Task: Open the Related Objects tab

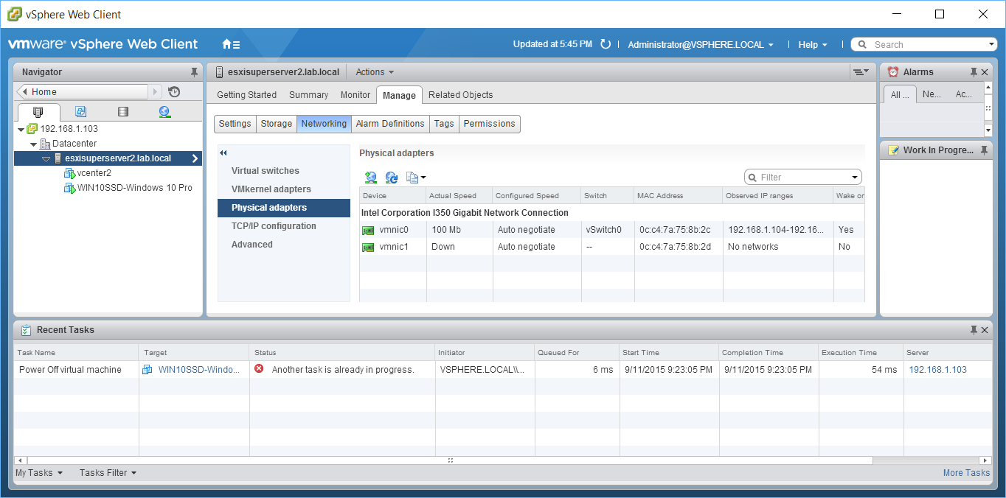Action: [x=460, y=95]
